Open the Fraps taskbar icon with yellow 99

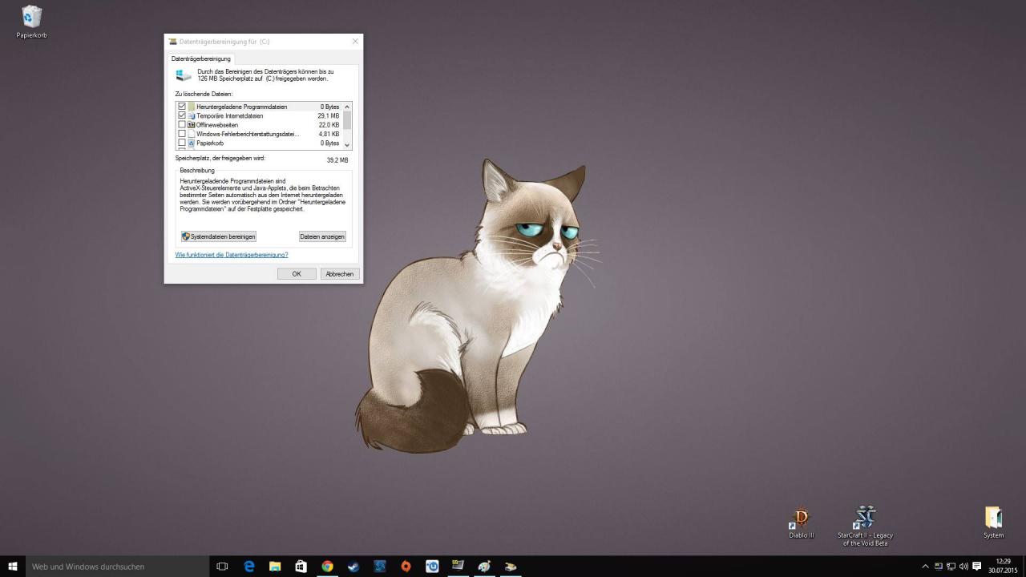click(458, 566)
